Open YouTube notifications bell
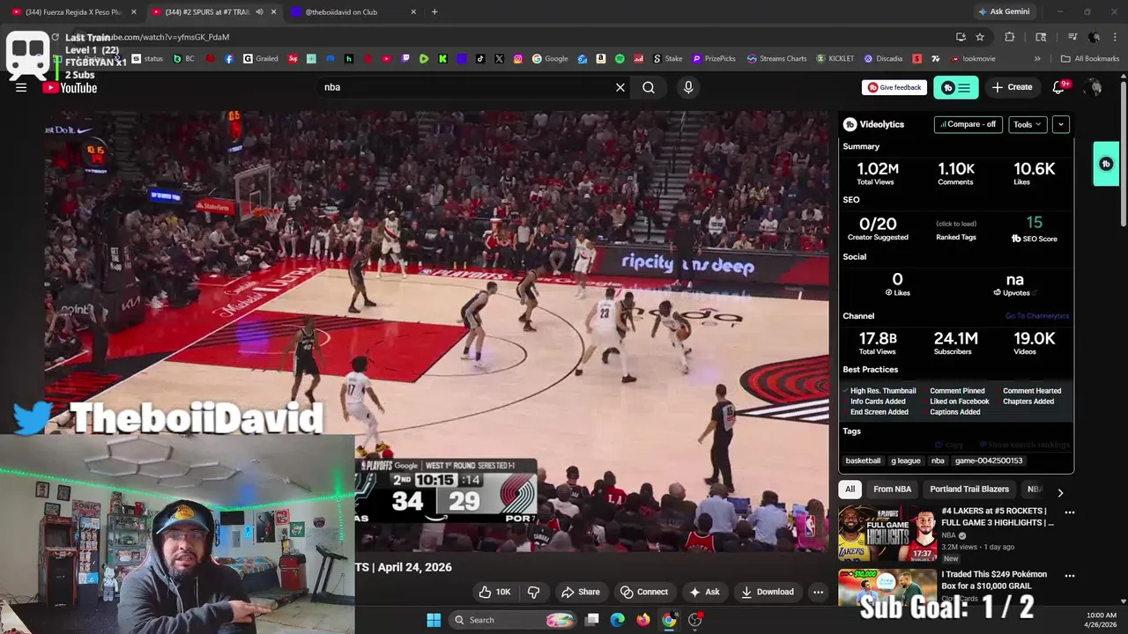Viewport: 1128px width, 634px height. pyautogui.click(x=1060, y=87)
